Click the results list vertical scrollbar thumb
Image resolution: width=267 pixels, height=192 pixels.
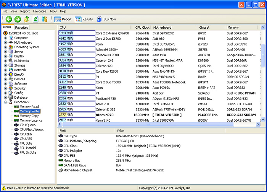[263, 55]
